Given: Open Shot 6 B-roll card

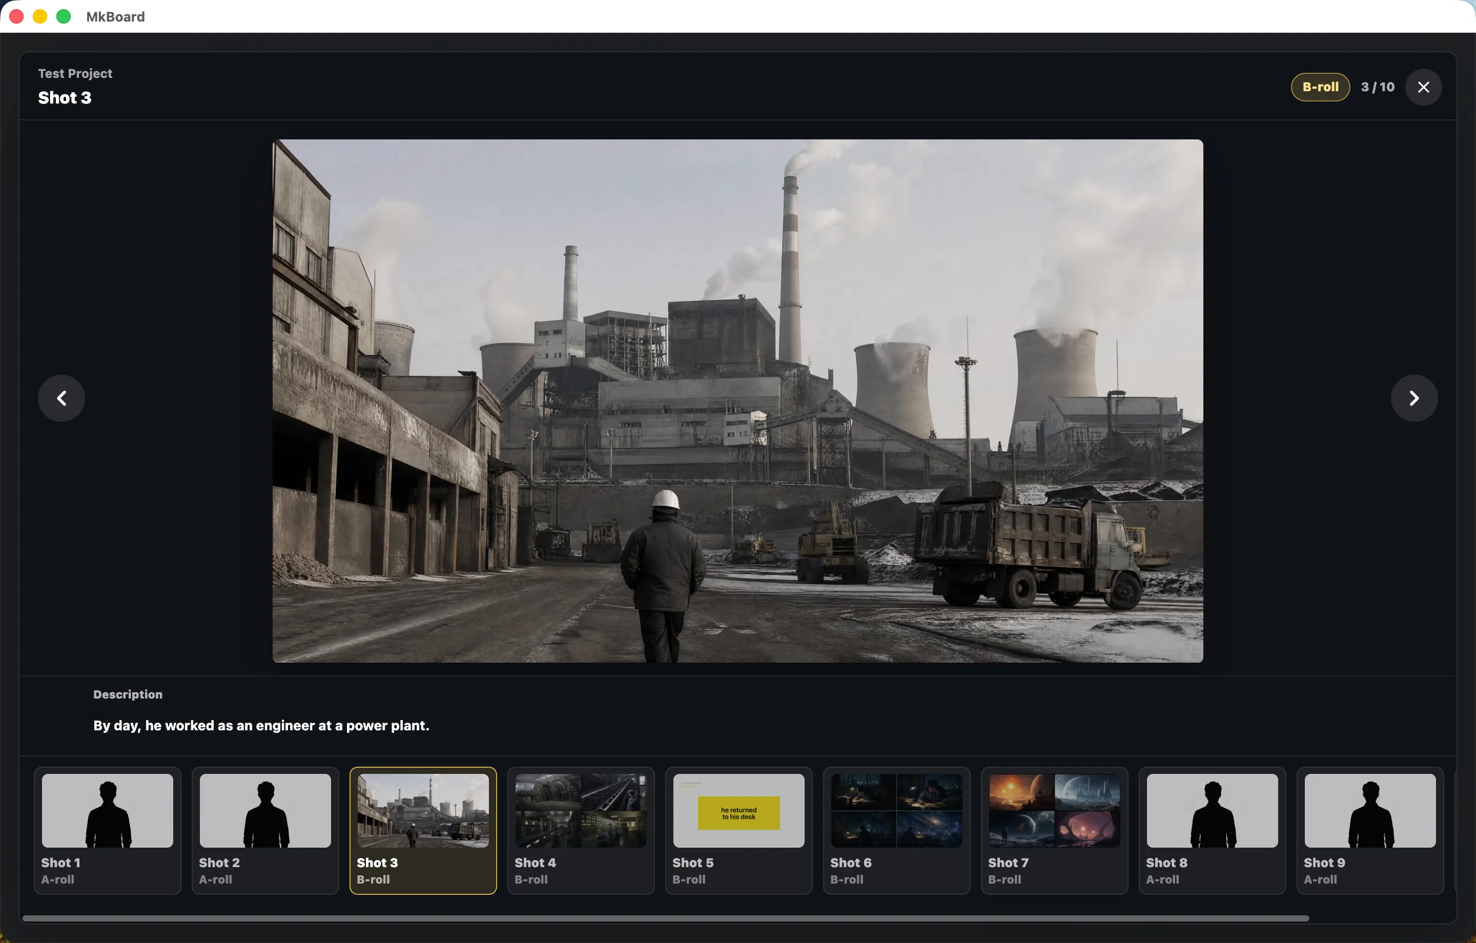Looking at the screenshot, I should pos(897,830).
